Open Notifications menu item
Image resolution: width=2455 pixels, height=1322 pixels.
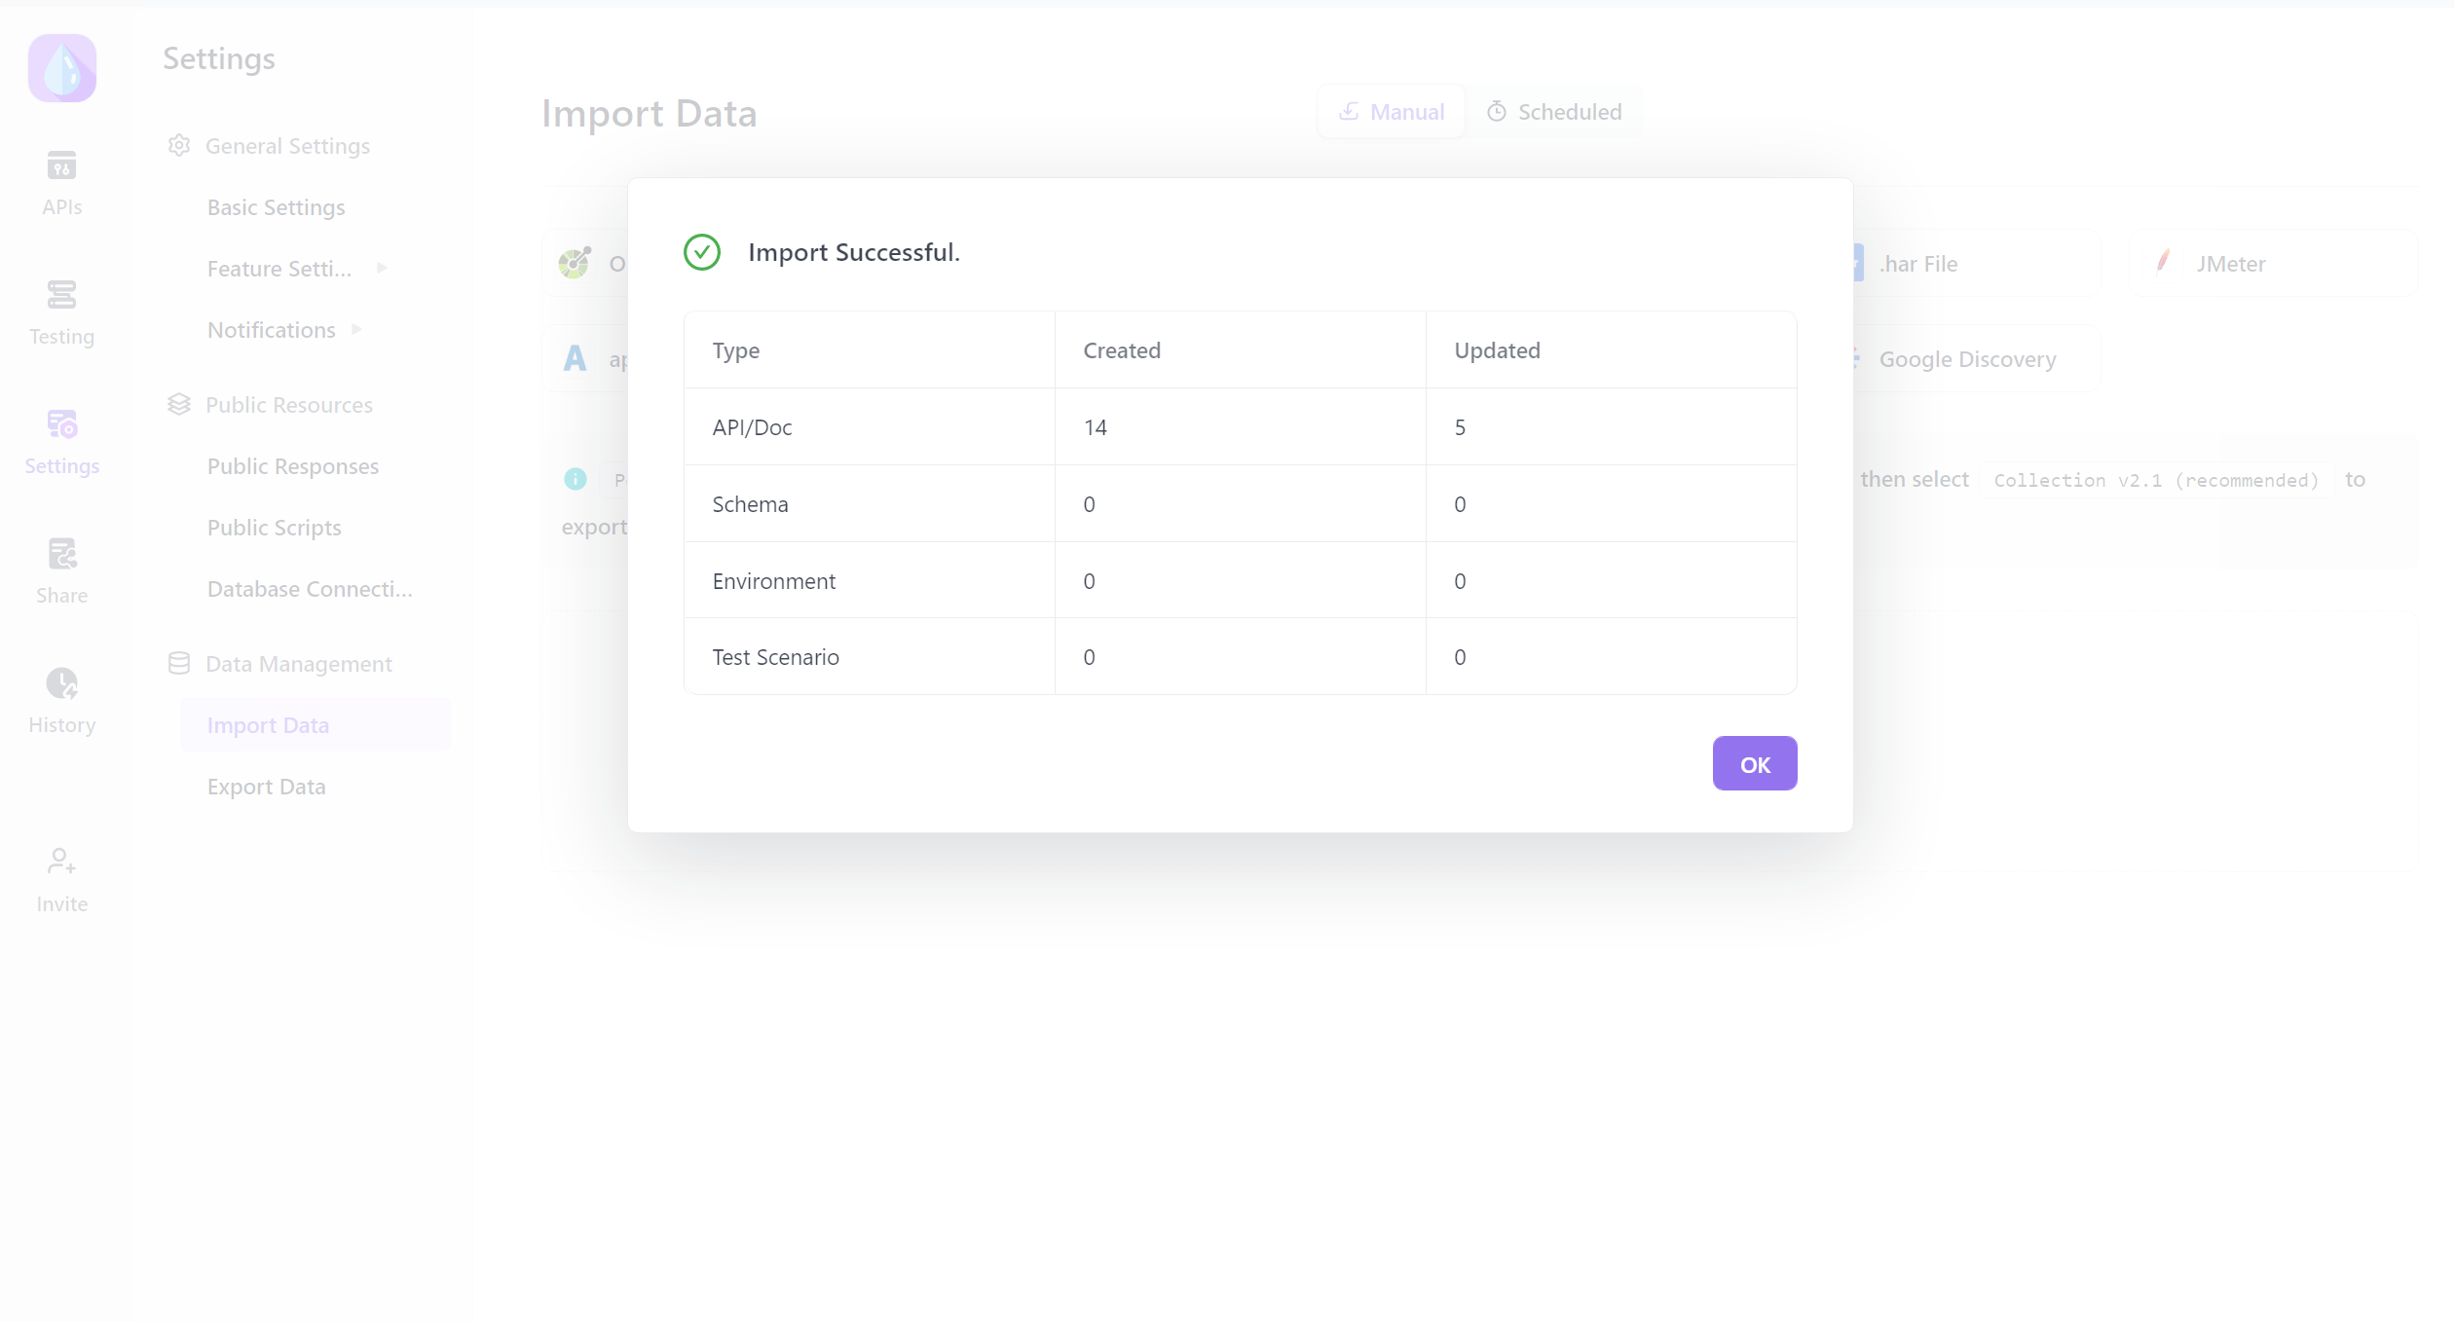(272, 330)
